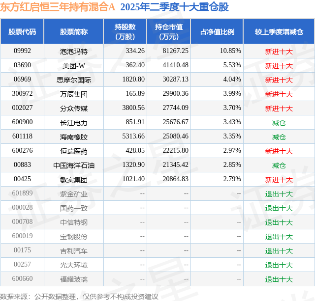Select the stock name 思摩尔国际
This screenshot has width=315, height=301.
tap(74, 80)
